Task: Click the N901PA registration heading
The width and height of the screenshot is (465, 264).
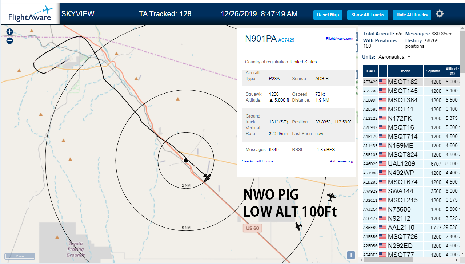Action: click(261, 39)
